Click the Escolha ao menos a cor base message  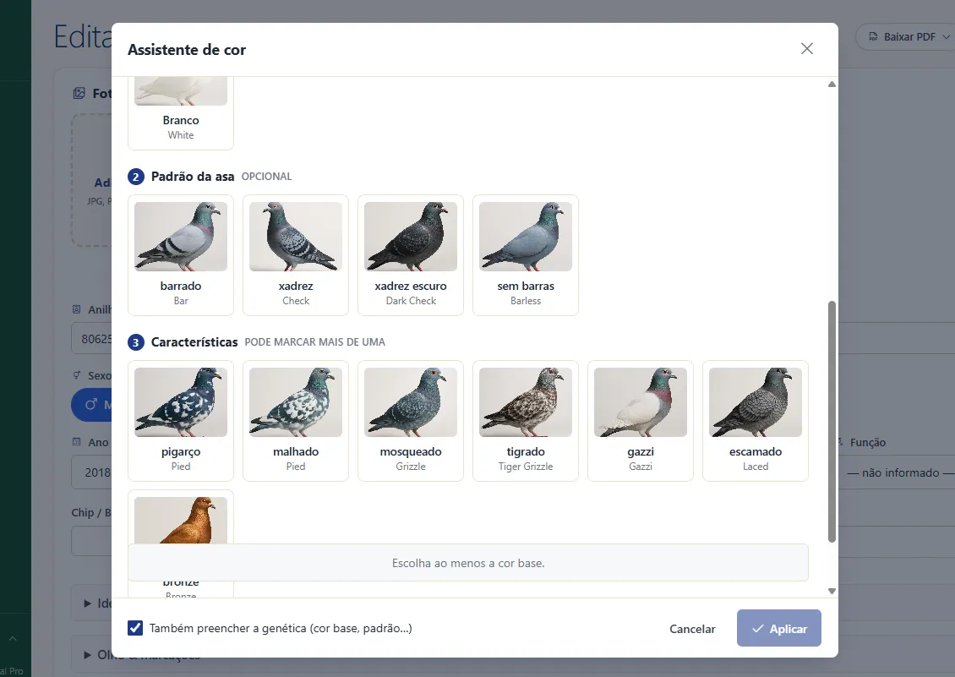click(x=468, y=563)
